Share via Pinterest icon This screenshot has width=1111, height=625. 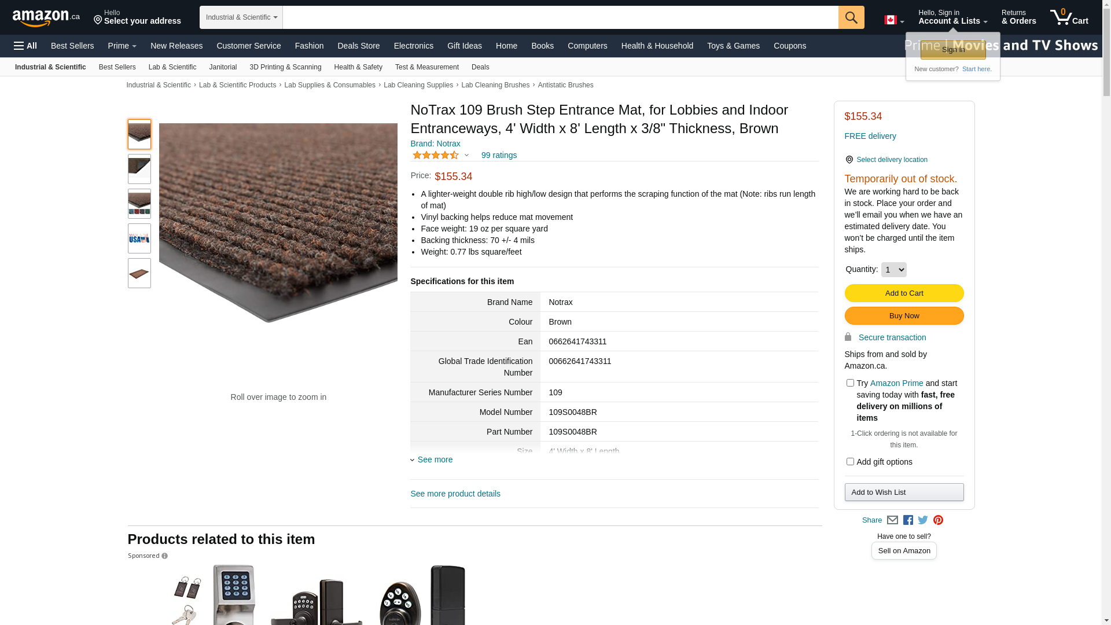(938, 520)
